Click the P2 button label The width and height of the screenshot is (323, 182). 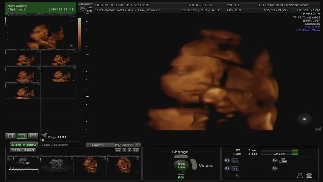tap(227, 161)
